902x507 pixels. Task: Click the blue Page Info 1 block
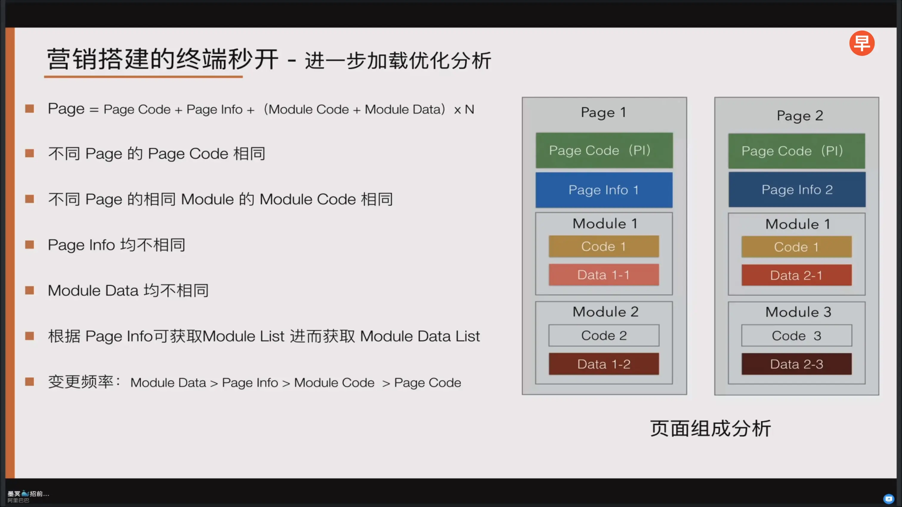(604, 190)
